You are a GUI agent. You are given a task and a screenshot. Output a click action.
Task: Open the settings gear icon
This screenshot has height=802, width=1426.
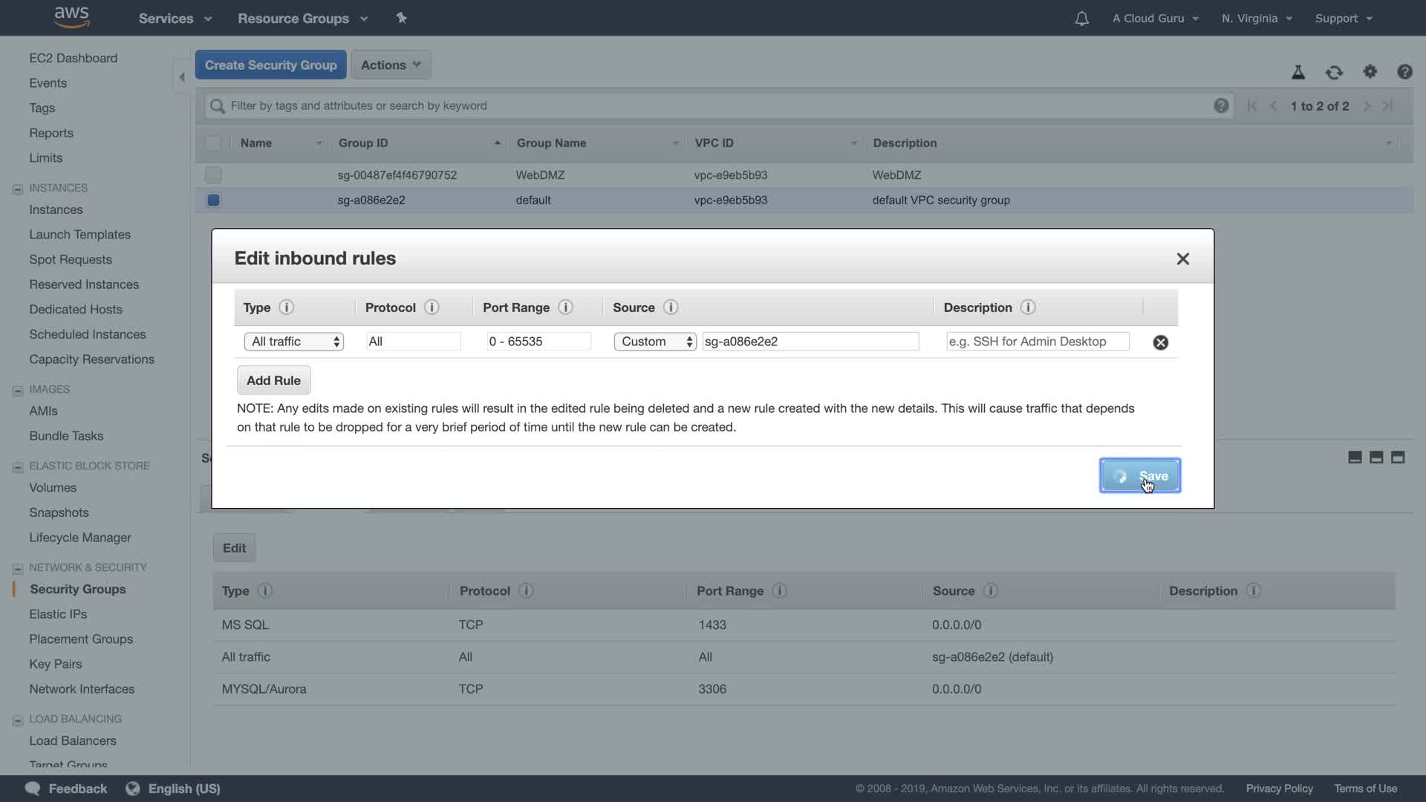click(1370, 71)
